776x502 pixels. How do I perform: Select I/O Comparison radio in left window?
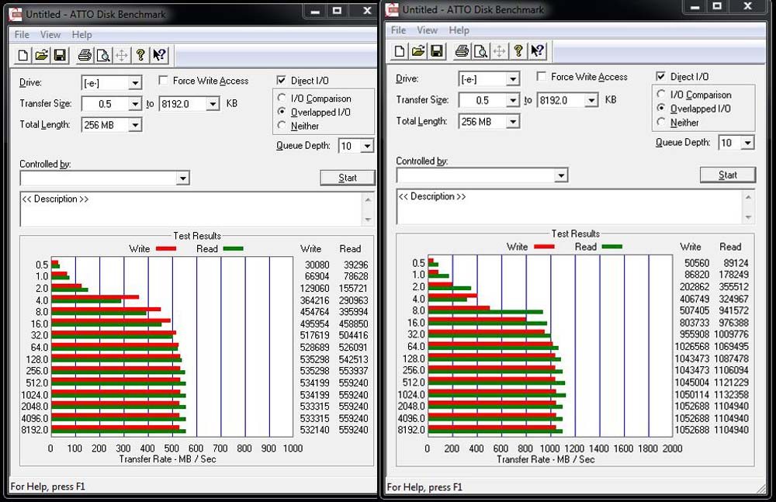[282, 99]
